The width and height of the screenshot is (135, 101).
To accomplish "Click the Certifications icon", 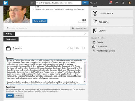I will 94,46.
